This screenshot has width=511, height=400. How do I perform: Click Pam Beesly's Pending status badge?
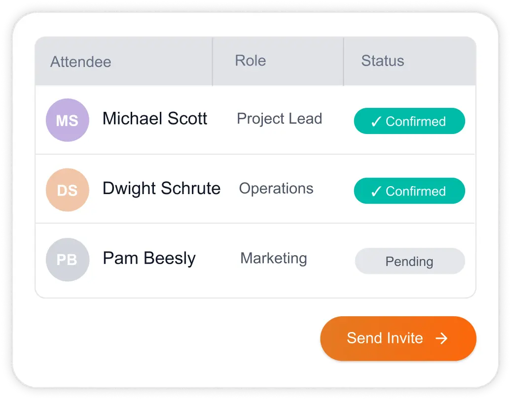(x=410, y=261)
